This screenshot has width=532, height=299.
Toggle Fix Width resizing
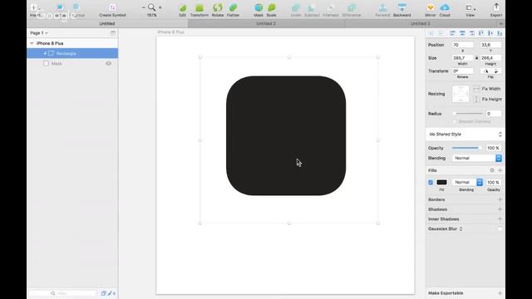(x=476, y=89)
